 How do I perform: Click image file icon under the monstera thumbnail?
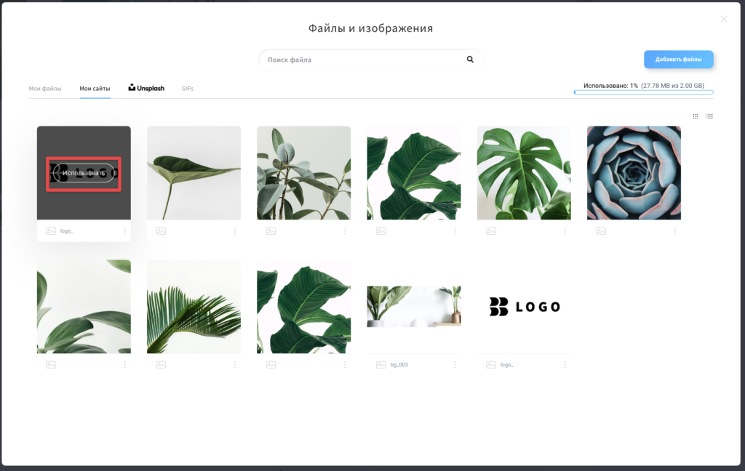pyautogui.click(x=491, y=230)
